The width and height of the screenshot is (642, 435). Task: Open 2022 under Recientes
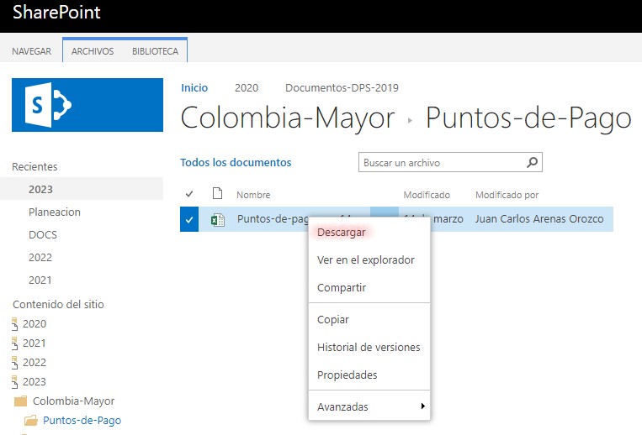coord(40,257)
